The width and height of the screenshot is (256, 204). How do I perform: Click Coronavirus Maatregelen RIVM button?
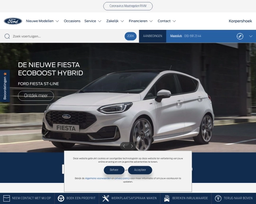coord(128,6)
